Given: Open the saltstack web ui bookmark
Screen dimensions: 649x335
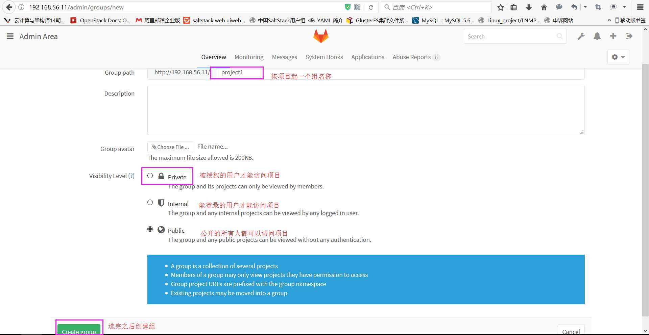Looking at the screenshot, I should pos(214,20).
